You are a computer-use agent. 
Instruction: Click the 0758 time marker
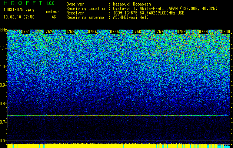point(181,32)
